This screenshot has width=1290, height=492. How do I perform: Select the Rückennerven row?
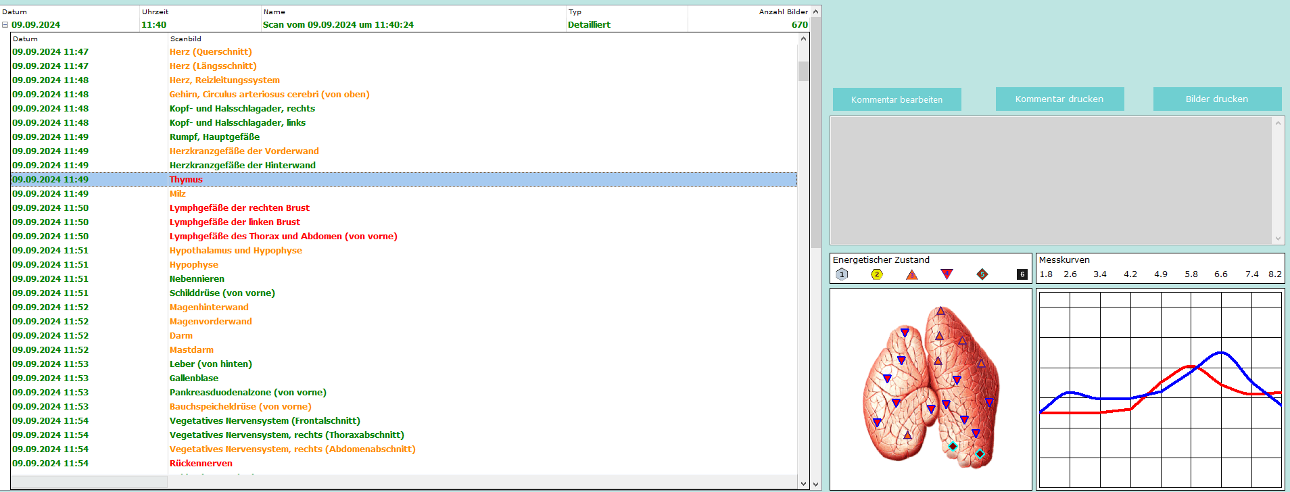[404, 463]
